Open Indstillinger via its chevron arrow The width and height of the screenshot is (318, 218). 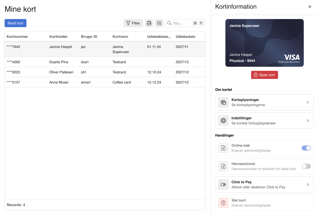pos(308,121)
